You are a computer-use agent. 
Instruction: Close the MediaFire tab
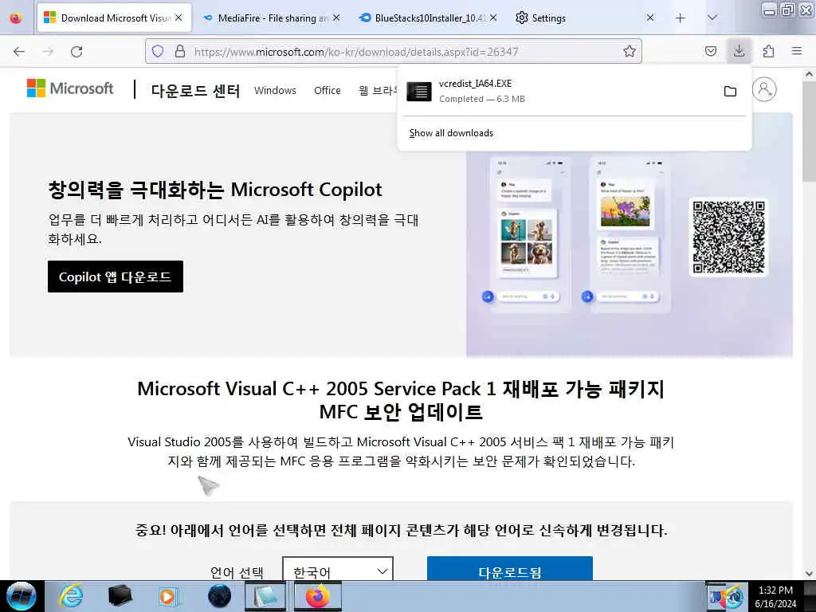(x=336, y=18)
